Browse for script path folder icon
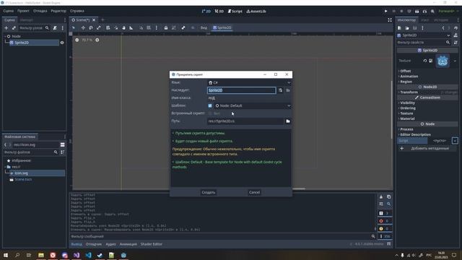462x260 pixels. (x=288, y=121)
